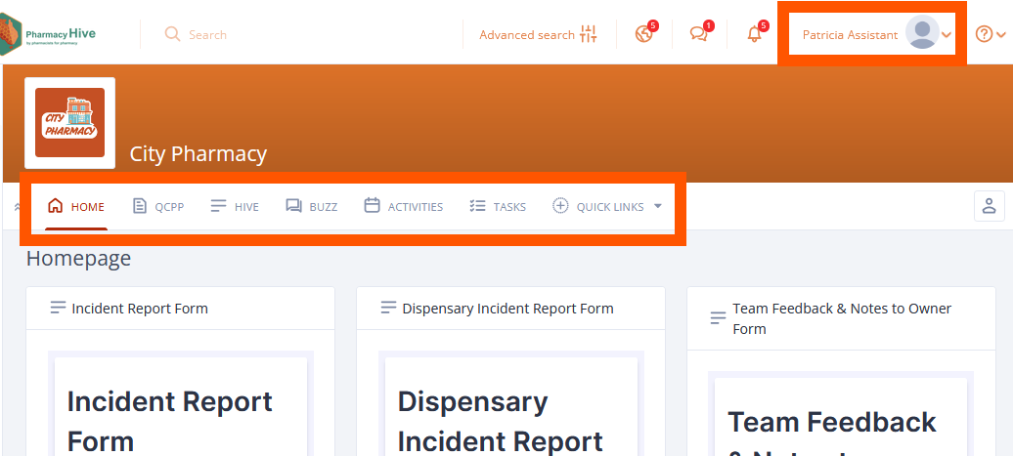Click the help question mark icon
1013x456 pixels.
tap(984, 34)
